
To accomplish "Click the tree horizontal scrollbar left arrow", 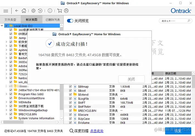I will click(2, 122).
